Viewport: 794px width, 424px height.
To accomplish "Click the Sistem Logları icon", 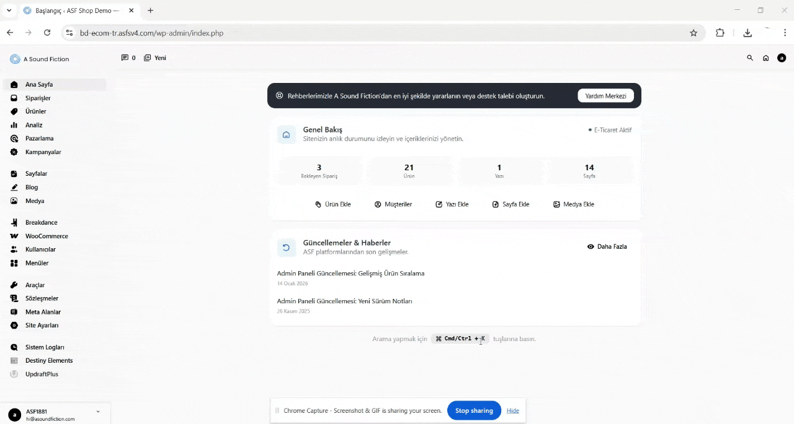I will pos(14,347).
